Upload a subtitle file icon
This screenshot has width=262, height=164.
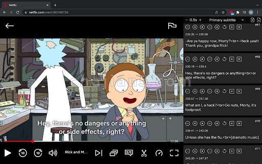click(253, 20)
